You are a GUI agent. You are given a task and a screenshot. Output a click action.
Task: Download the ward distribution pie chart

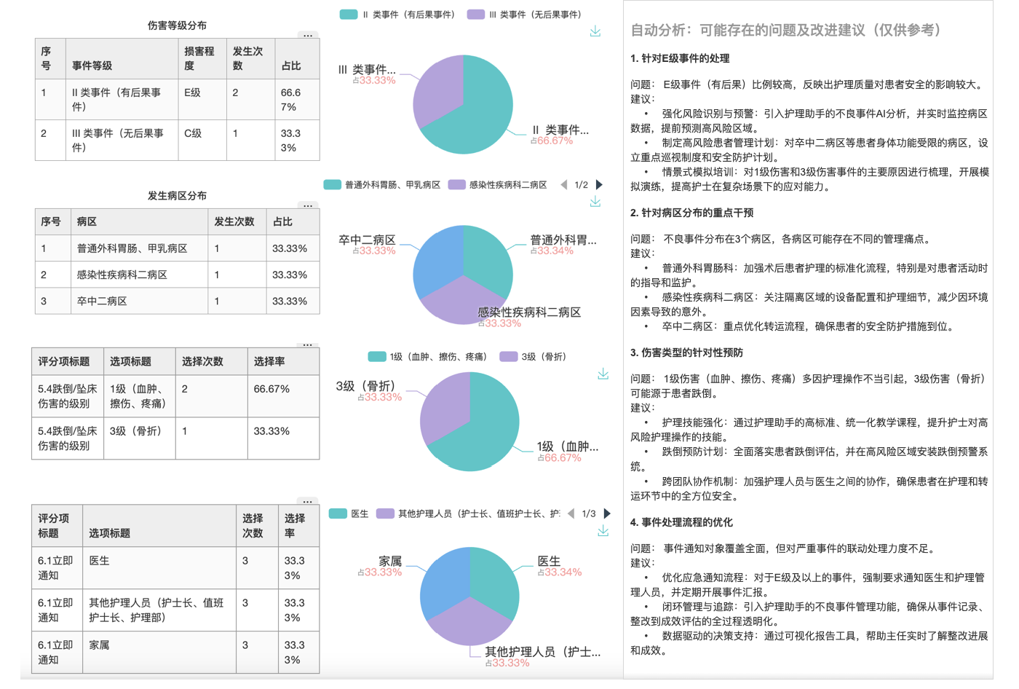pos(595,202)
